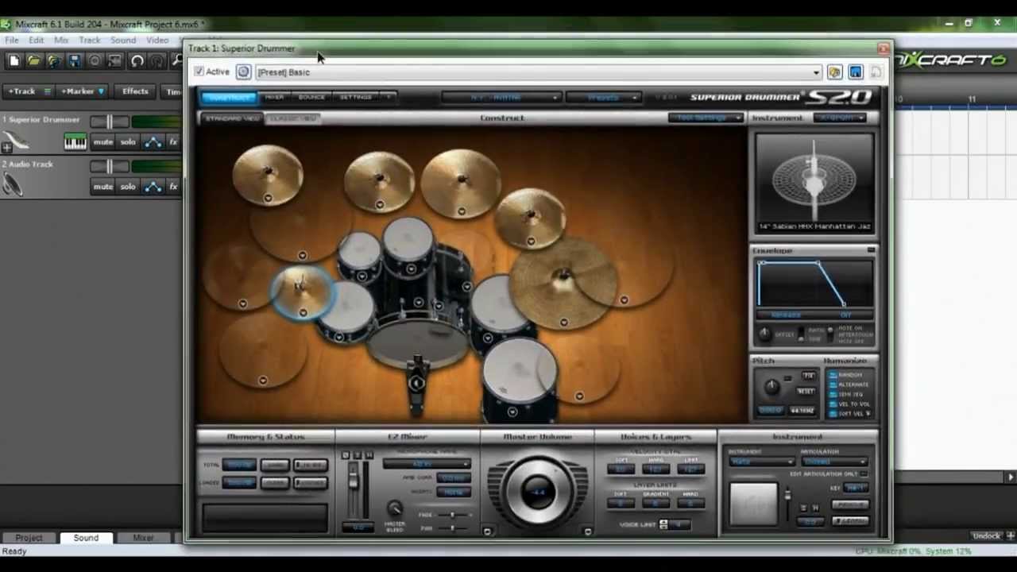Click the Undock button

[986, 536]
